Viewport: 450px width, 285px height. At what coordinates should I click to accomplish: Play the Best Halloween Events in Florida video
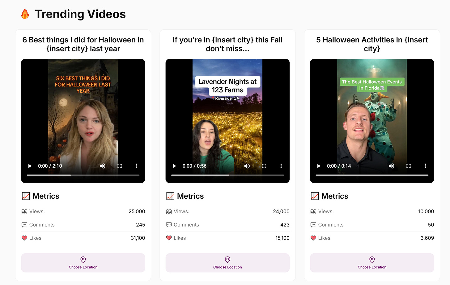319,166
